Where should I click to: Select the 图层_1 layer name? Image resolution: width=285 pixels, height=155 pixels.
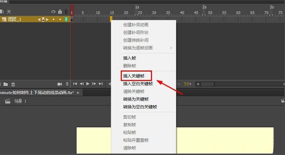click(14, 19)
